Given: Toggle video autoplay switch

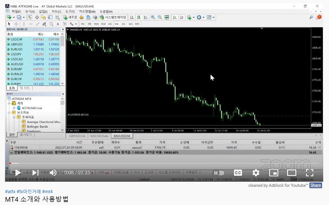Looking at the screenshot, I should pyautogui.click(x=218, y=173).
